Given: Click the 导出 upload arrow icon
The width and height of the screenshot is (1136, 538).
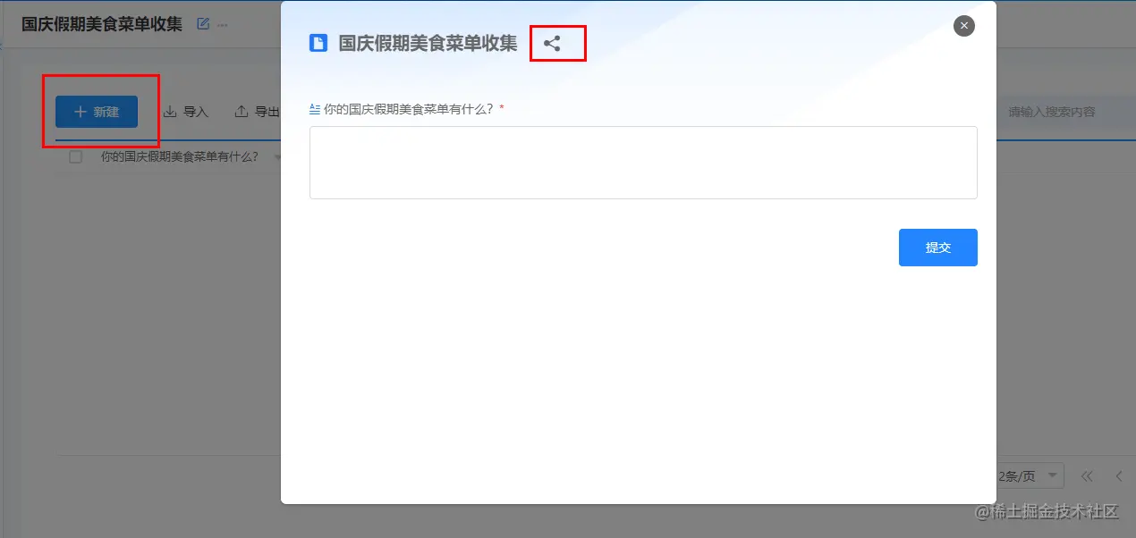Looking at the screenshot, I should [242, 112].
